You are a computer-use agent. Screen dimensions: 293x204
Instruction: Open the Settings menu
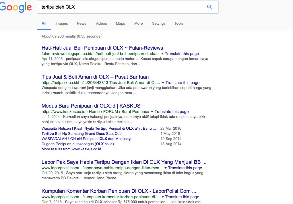pos(159,23)
